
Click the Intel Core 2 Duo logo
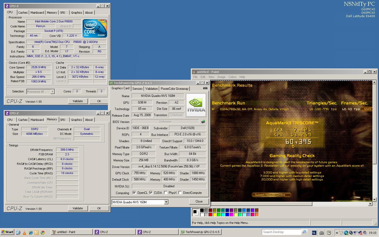[x=95, y=28]
